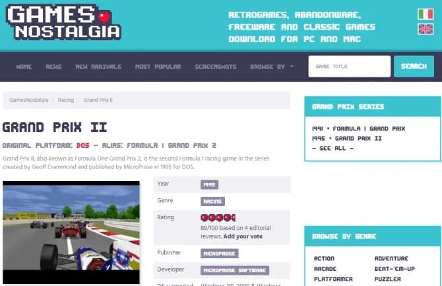
Task: Open the Grand Prix II gameplay screenshot
Action: 71,232
